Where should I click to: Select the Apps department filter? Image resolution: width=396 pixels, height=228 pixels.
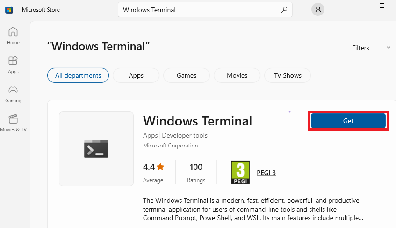pos(136,75)
